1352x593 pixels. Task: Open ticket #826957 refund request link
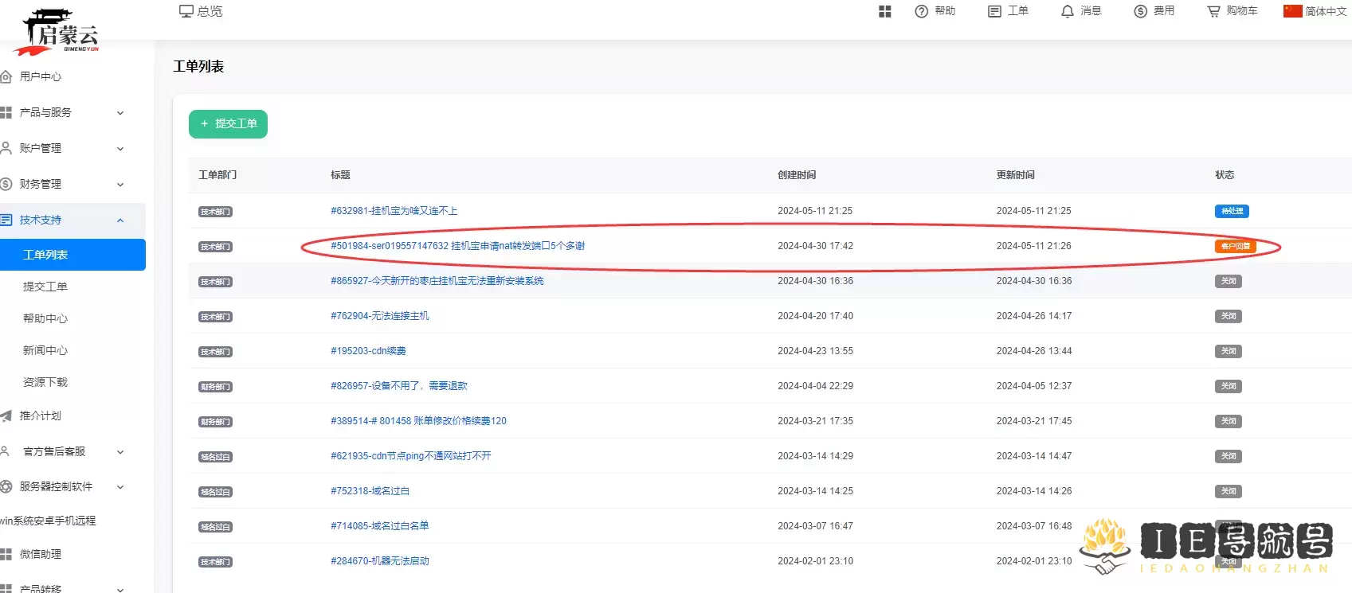point(398,386)
